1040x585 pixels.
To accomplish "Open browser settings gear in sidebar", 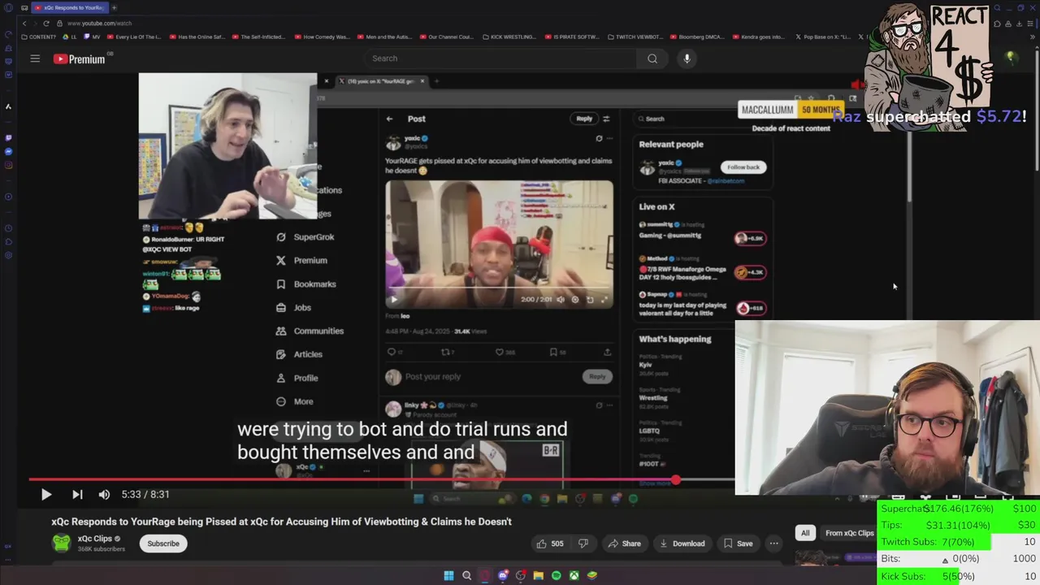I will [x=8, y=256].
